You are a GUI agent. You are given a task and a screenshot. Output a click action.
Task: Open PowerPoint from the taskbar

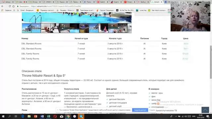click(x=35, y=116)
